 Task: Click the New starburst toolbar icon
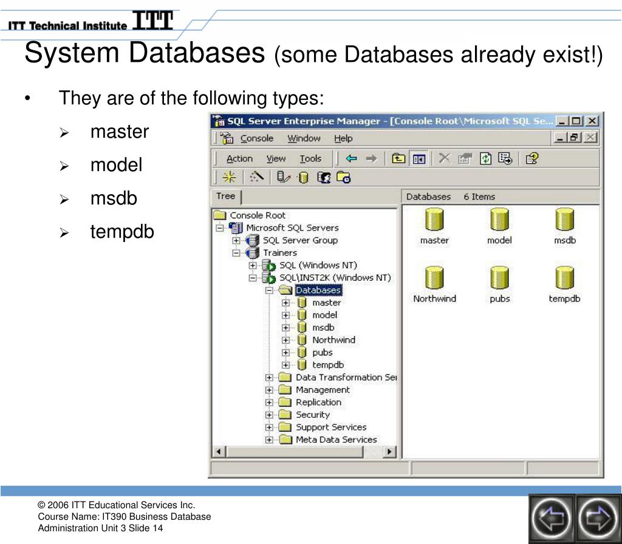pyautogui.click(x=229, y=177)
